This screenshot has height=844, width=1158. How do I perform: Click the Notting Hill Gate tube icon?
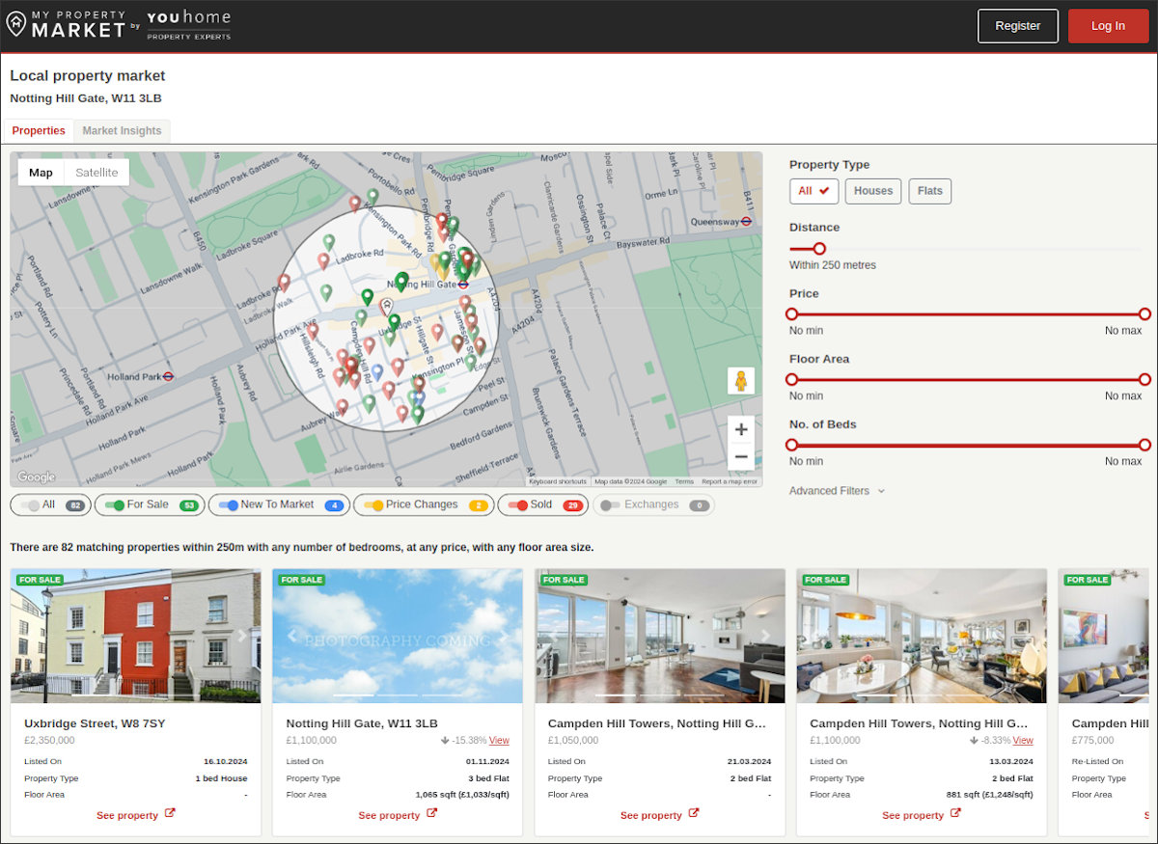(464, 285)
